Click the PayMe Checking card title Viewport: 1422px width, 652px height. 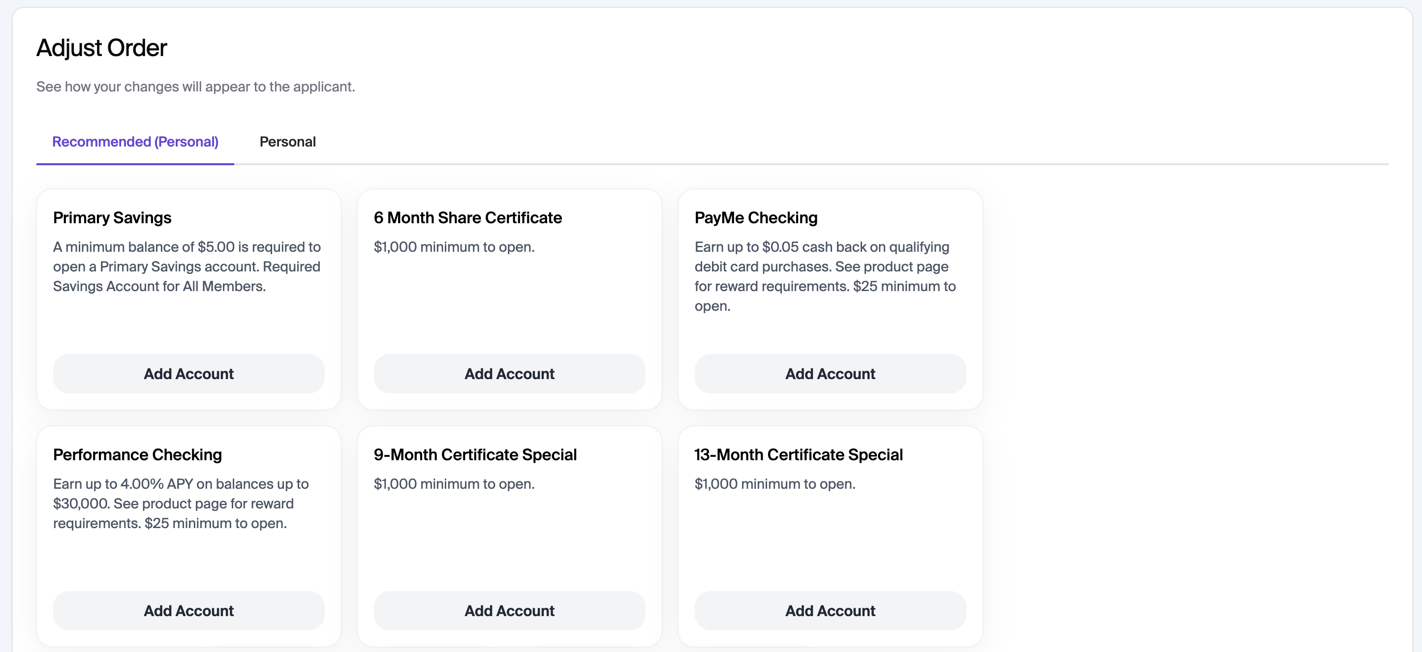[x=756, y=217]
